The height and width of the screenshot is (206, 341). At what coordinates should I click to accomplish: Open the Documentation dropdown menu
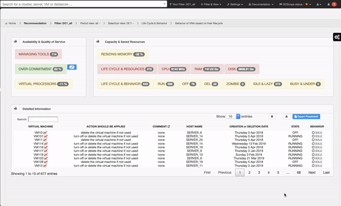tap(261, 5)
